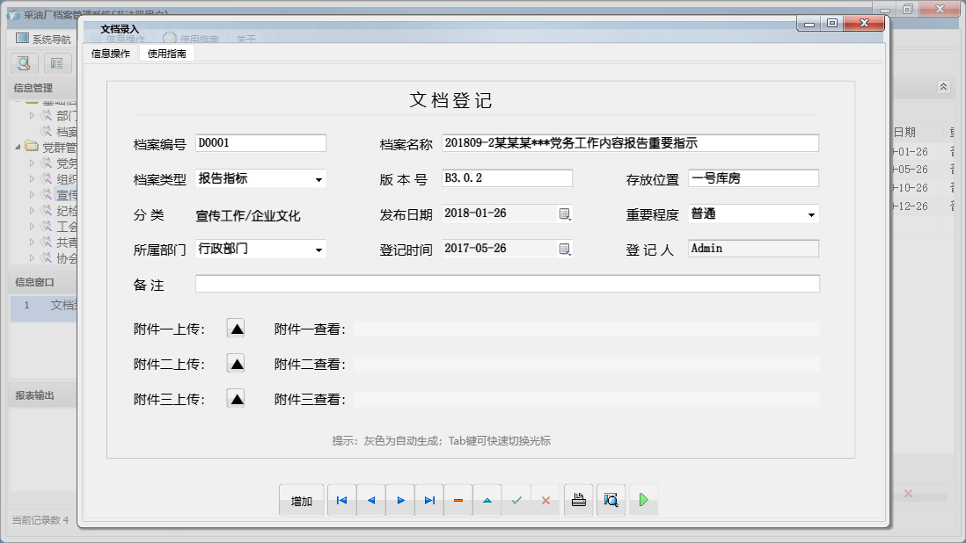
Task: Select the 信息操作 tab
Action: point(109,53)
